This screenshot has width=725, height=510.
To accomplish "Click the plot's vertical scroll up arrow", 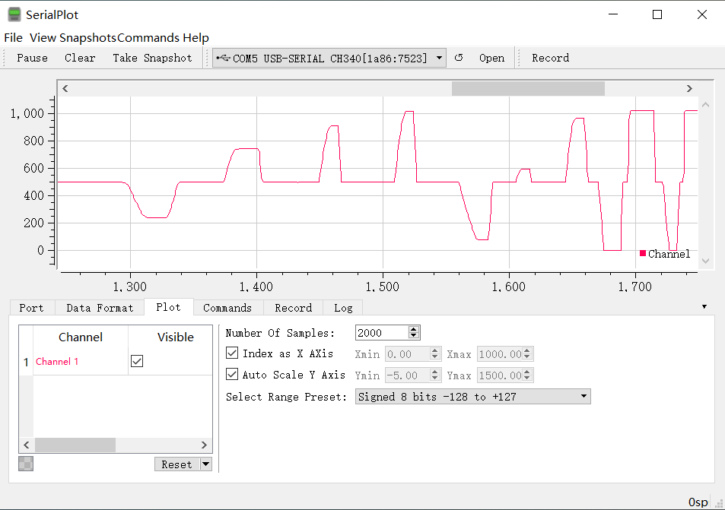I will click(x=705, y=105).
